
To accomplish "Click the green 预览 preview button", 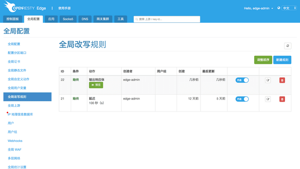I will coord(96,85).
